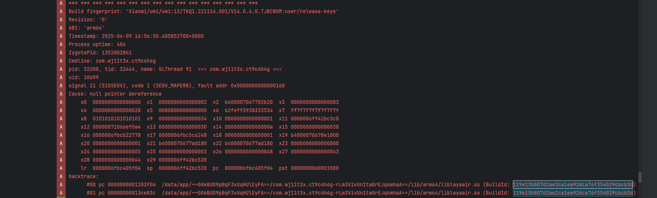Click the 'A' level badge beside the uid line
The image size is (657, 198).
click(x=61, y=77)
